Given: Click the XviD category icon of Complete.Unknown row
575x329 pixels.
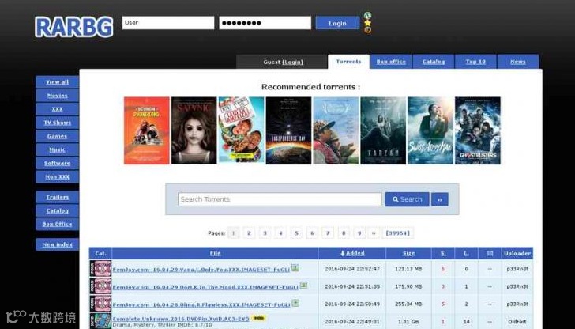Looking at the screenshot, I should pyautogui.click(x=100, y=321).
